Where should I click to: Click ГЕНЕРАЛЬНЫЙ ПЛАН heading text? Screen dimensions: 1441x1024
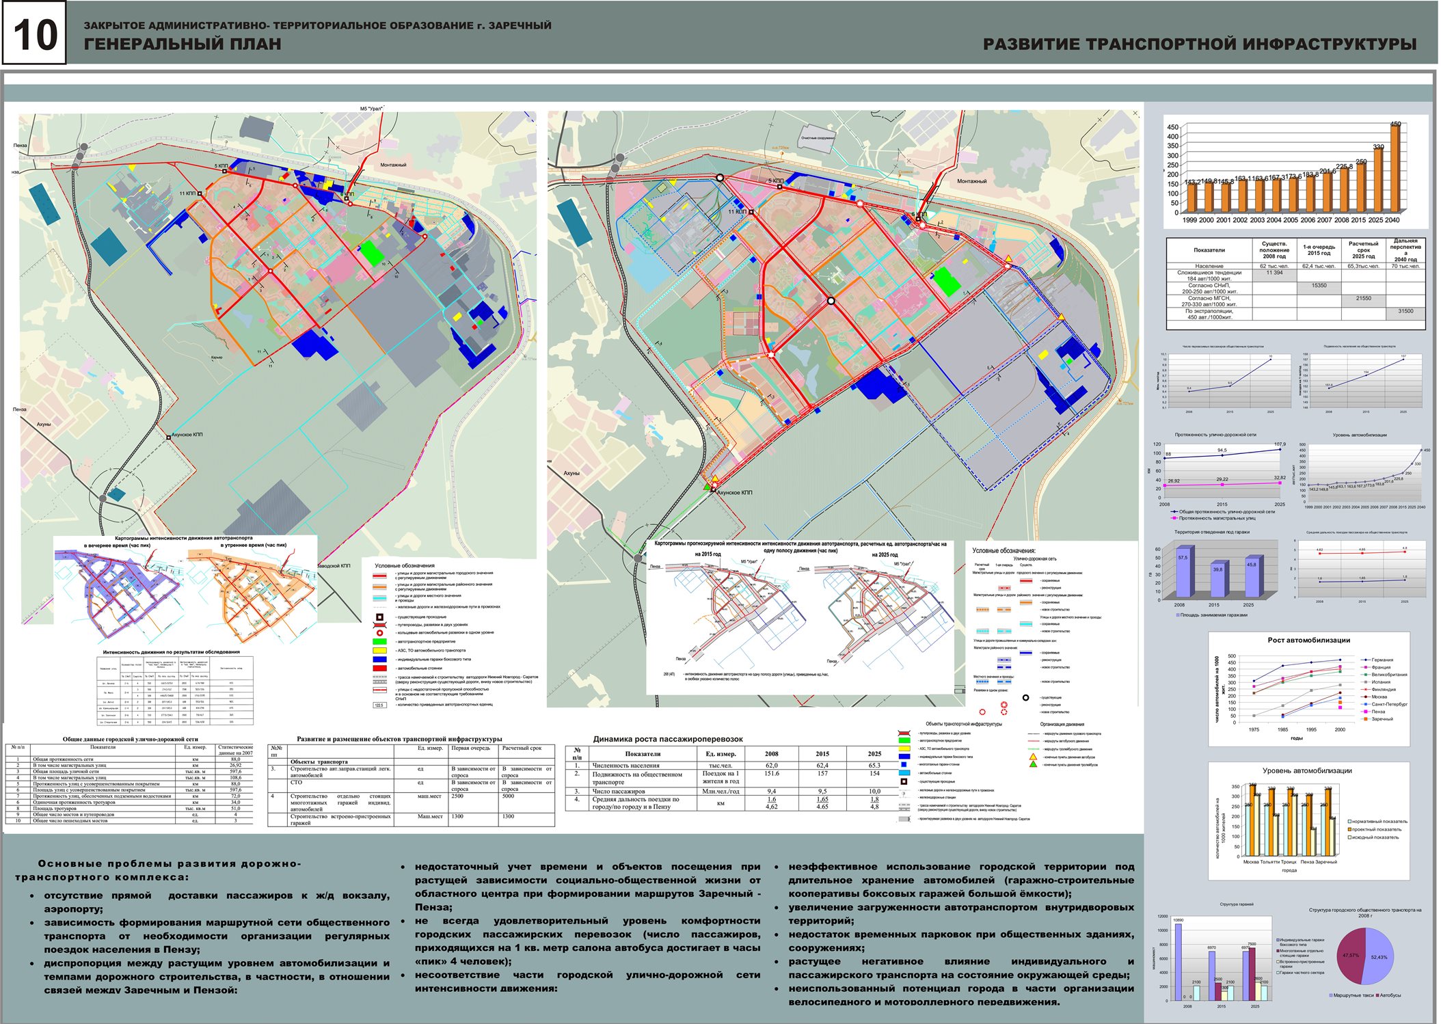click(183, 44)
